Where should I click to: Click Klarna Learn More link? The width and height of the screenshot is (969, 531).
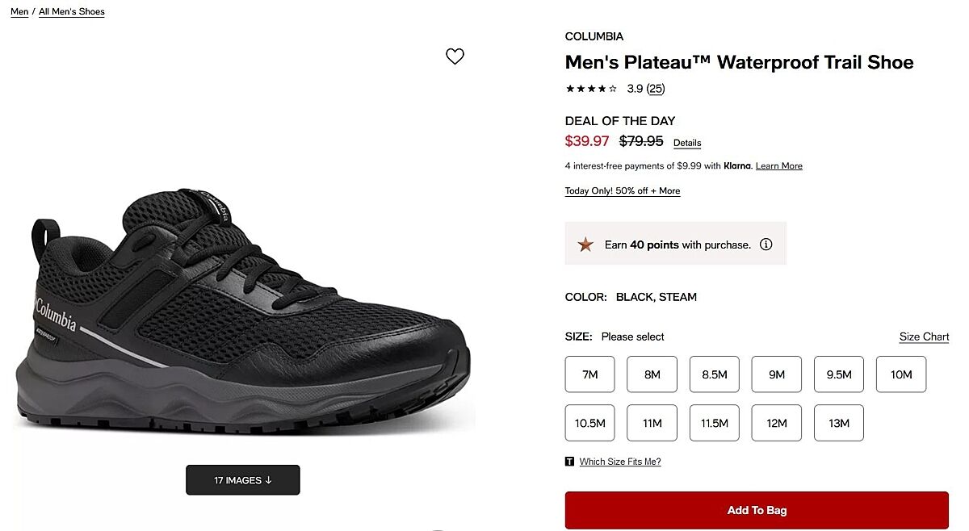click(779, 166)
